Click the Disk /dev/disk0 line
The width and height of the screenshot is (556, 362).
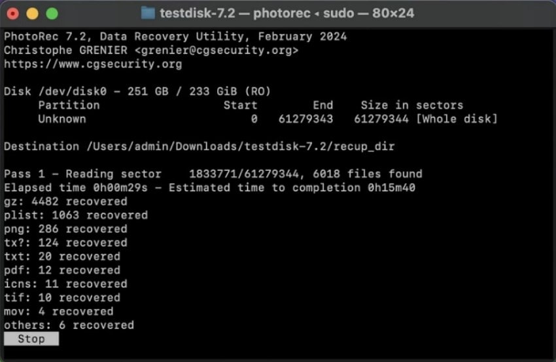[137, 92]
